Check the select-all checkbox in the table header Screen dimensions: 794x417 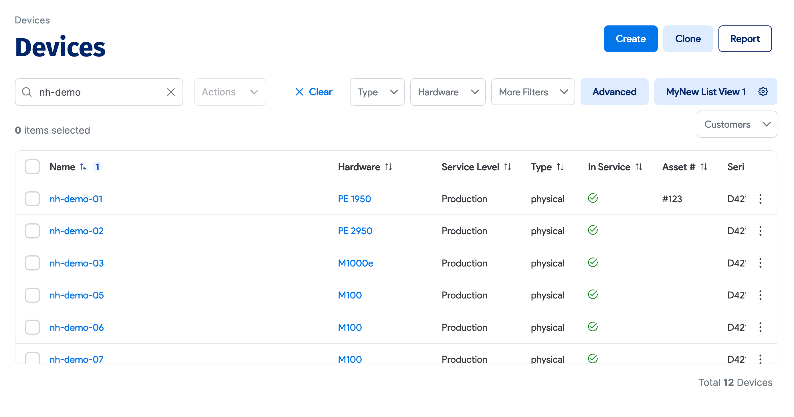pos(32,167)
